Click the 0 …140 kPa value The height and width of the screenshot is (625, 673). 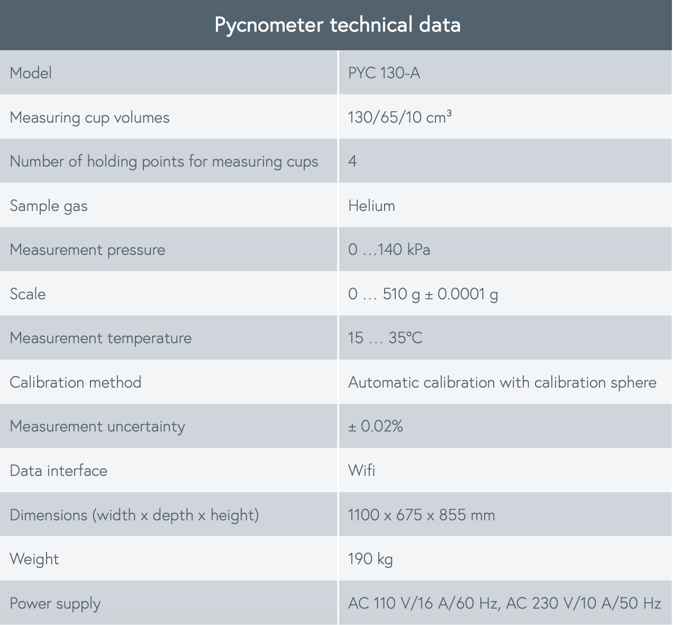389,250
